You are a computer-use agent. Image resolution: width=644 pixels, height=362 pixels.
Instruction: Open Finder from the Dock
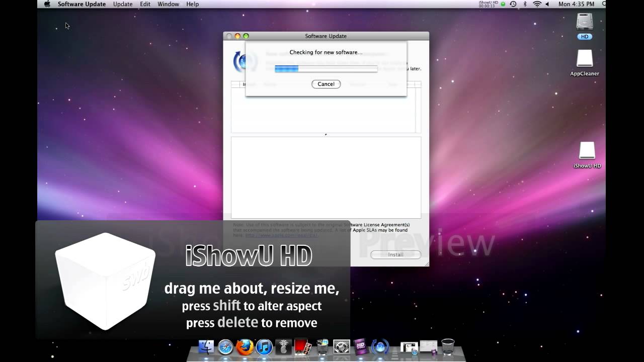(206, 347)
